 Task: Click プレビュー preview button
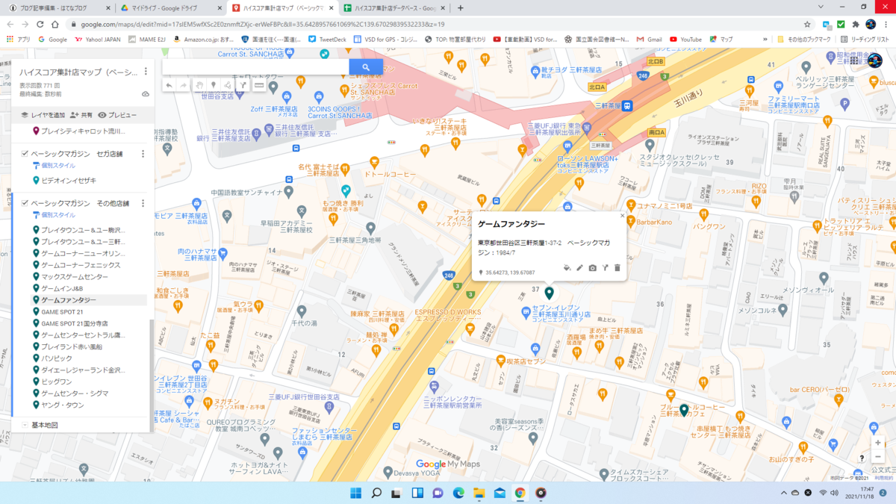coord(118,115)
